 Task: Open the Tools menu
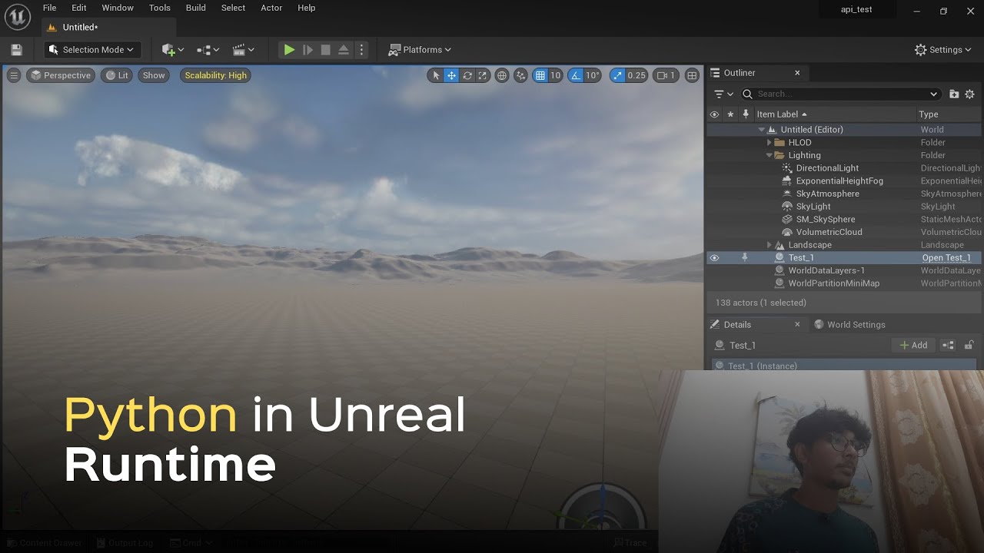160,8
